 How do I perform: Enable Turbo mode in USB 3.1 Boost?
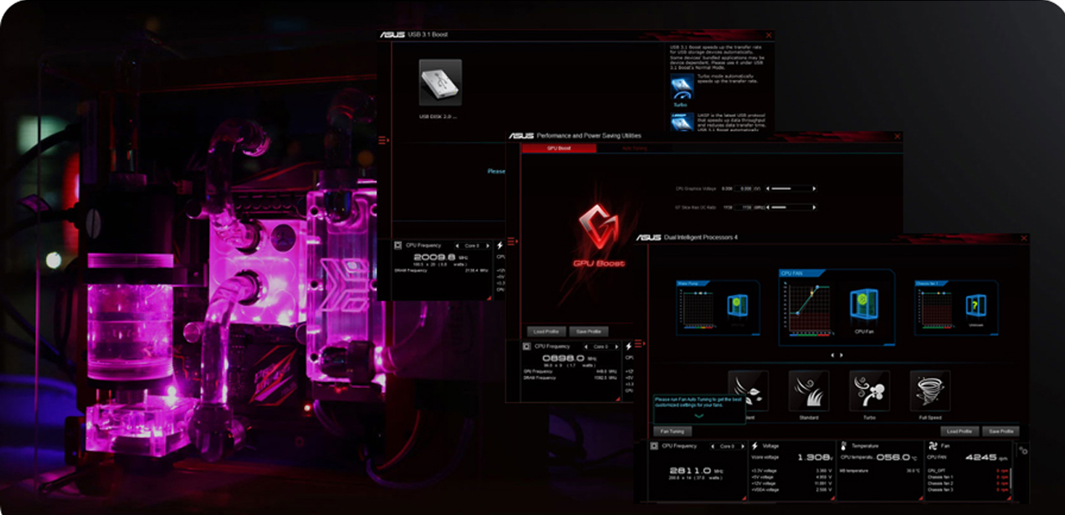(x=682, y=86)
